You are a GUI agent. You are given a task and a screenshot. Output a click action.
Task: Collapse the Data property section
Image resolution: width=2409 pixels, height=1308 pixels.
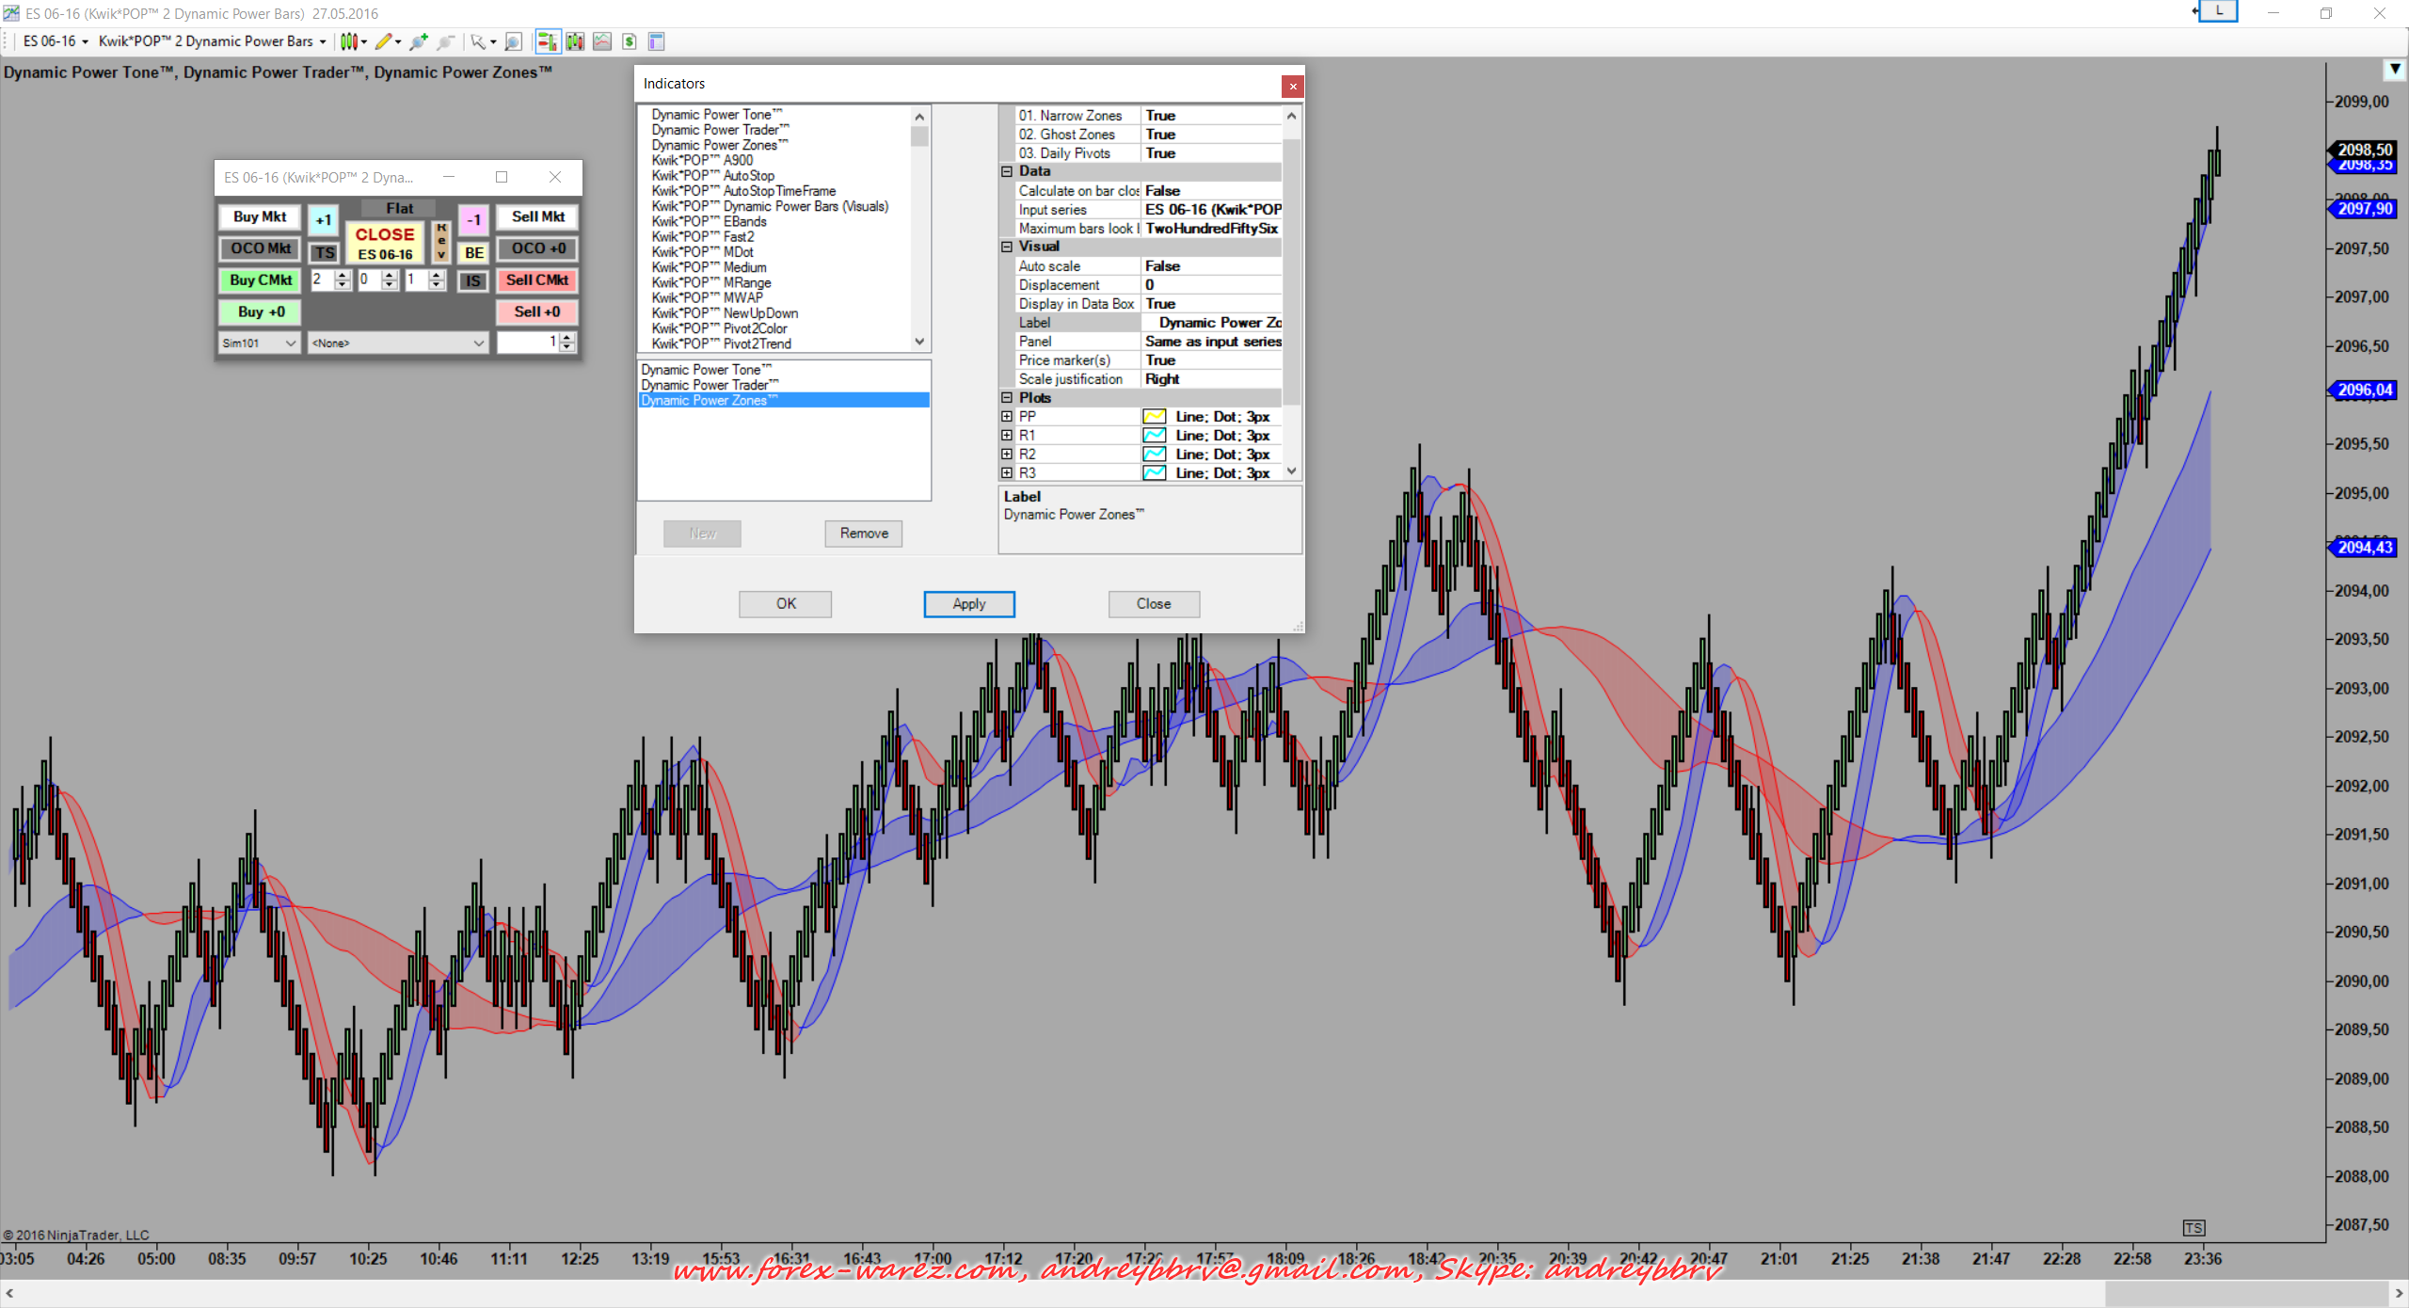(x=1007, y=171)
